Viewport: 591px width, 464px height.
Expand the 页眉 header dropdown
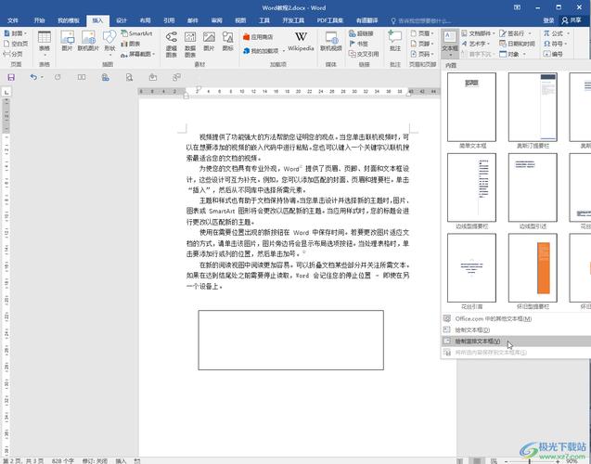coord(426,33)
